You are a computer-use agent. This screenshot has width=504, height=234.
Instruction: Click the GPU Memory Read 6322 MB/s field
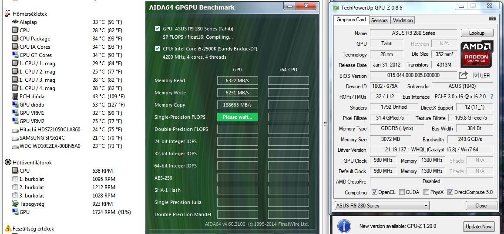coord(238,80)
